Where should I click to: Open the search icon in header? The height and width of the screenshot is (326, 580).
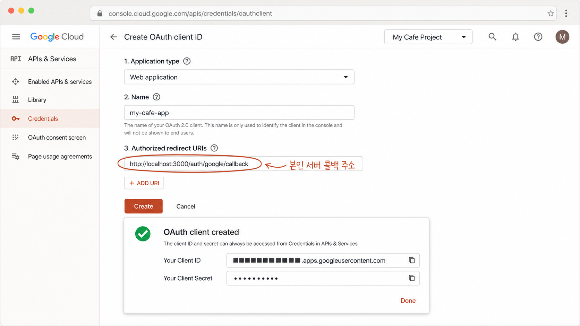492,37
